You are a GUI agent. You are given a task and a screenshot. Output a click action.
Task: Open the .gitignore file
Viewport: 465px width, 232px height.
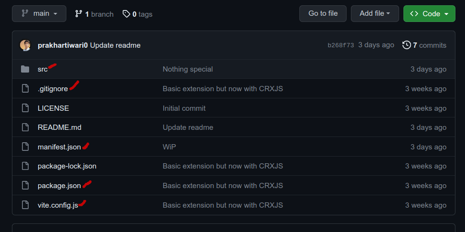click(x=53, y=89)
